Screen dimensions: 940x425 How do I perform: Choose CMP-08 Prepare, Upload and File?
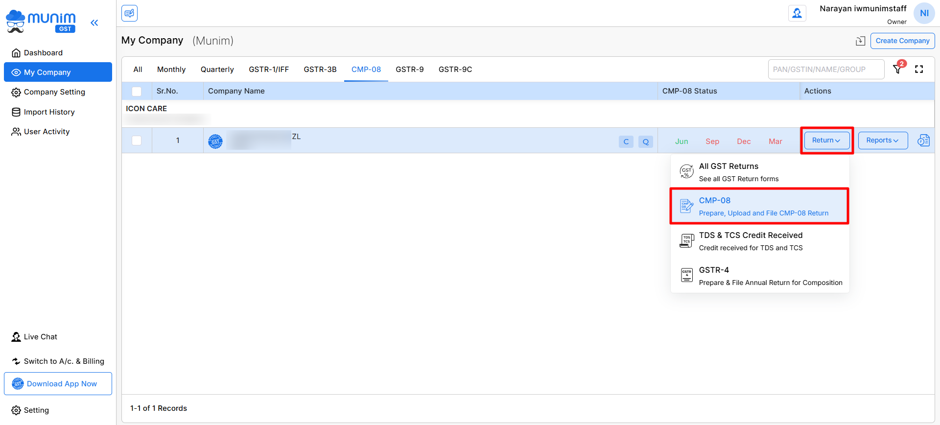[760, 206]
